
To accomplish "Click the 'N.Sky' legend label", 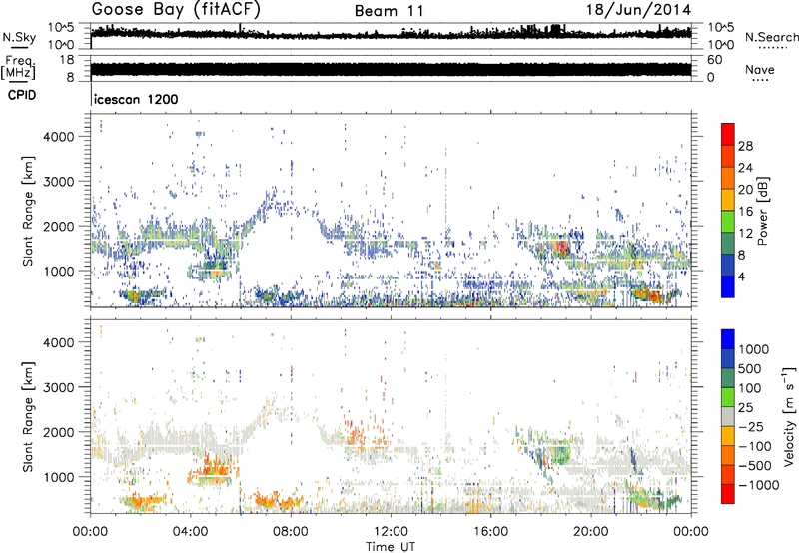I will click(19, 37).
